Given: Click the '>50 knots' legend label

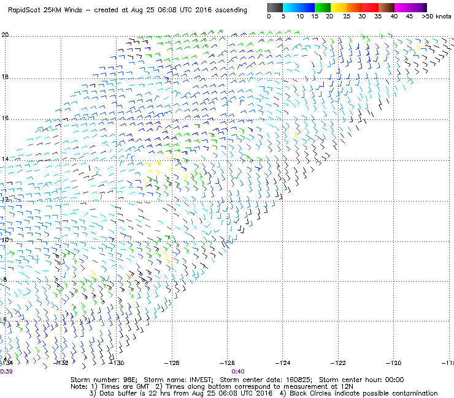Looking at the screenshot, I should 436,17.
